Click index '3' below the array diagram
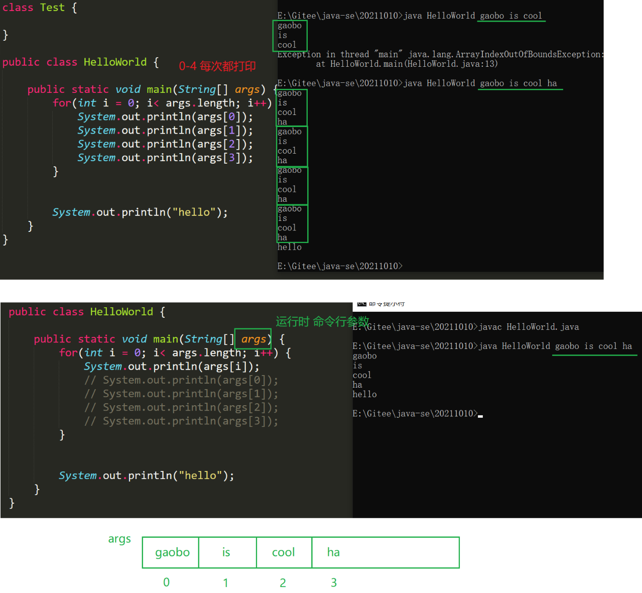This screenshot has height=593, width=642. pyautogui.click(x=334, y=582)
